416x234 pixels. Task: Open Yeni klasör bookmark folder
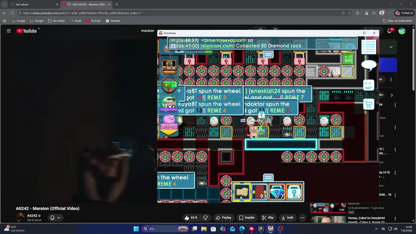[57, 21]
